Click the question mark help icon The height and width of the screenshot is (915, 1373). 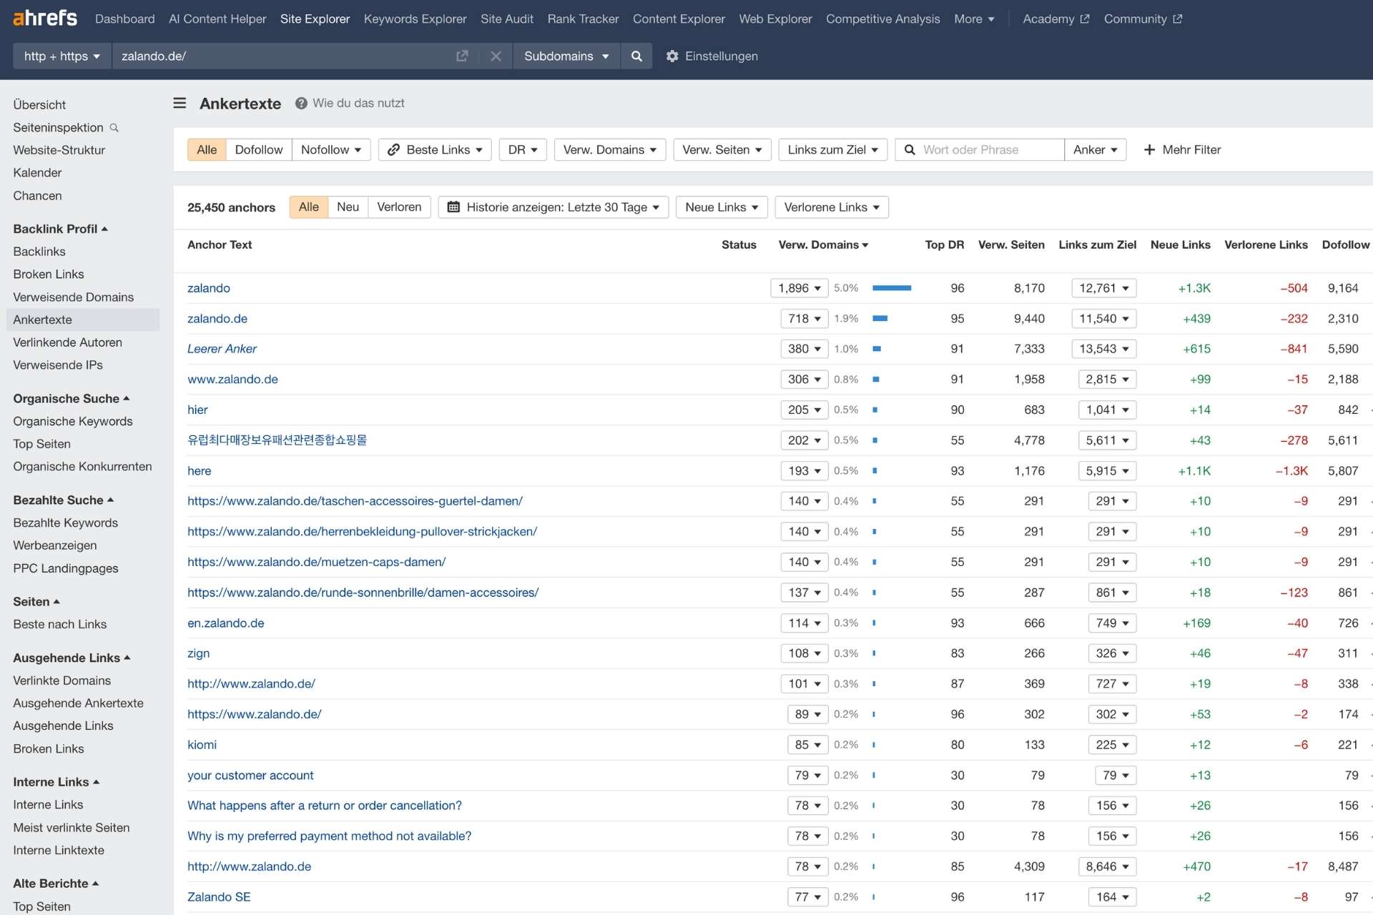[x=301, y=103]
